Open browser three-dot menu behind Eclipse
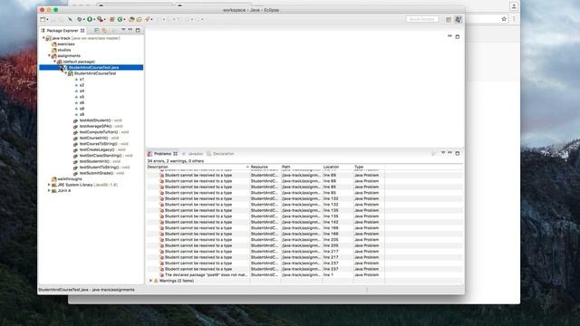 514,19
